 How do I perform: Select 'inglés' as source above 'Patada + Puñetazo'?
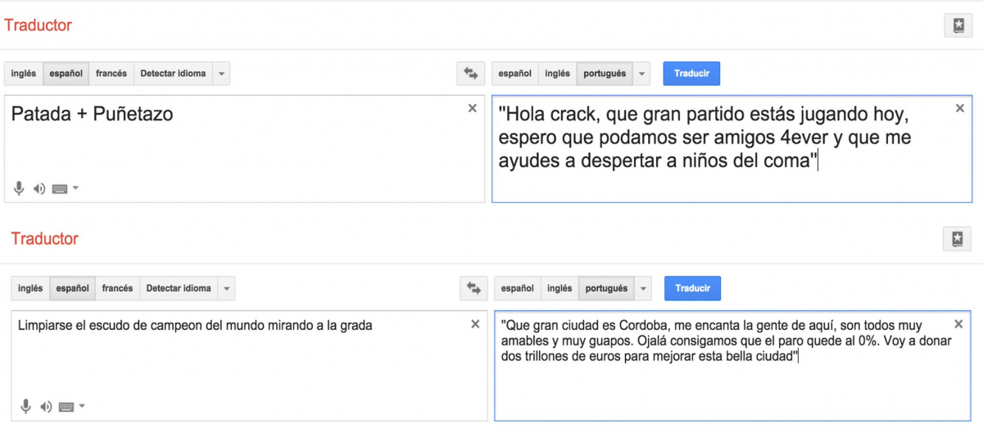point(23,74)
